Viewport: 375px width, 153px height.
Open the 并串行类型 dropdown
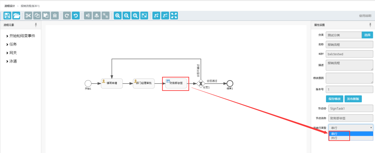pyautogui.click(x=351, y=128)
